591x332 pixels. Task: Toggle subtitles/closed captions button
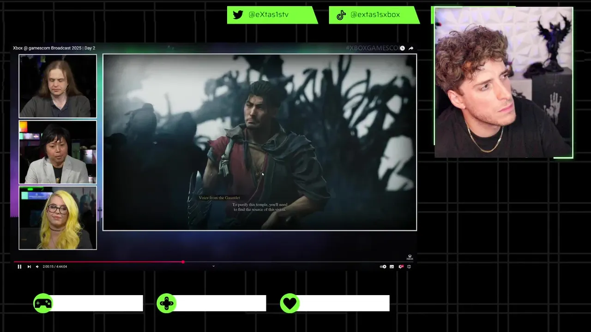click(x=392, y=267)
